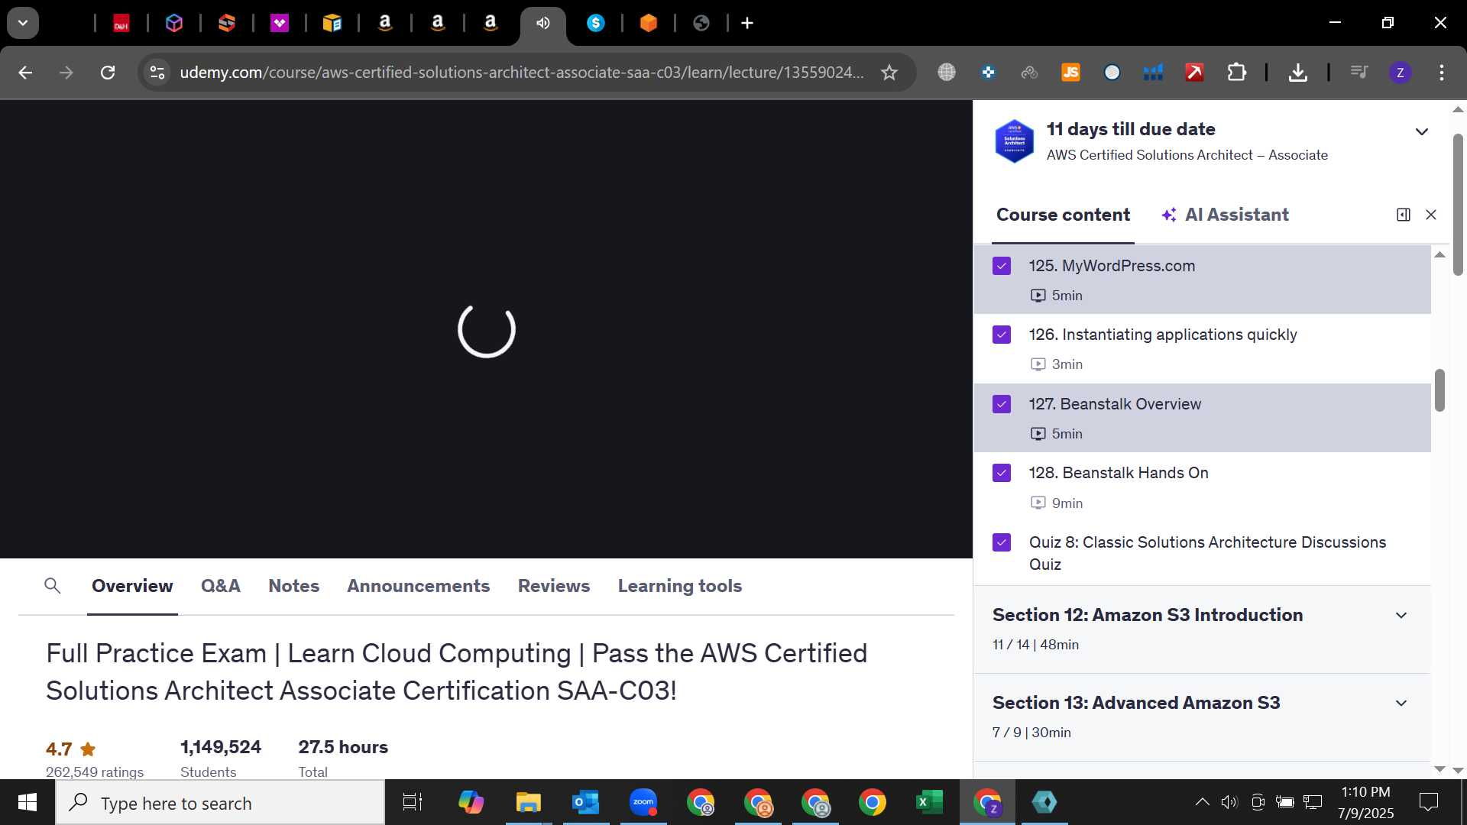Viewport: 1467px width, 825px height.
Task: Click the course list scroll up arrow
Action: click(x=1439, y=254)
